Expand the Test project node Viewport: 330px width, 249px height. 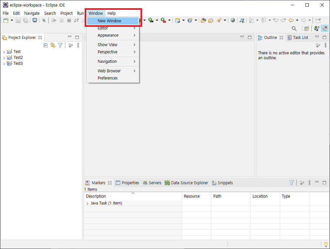point(4,52)
